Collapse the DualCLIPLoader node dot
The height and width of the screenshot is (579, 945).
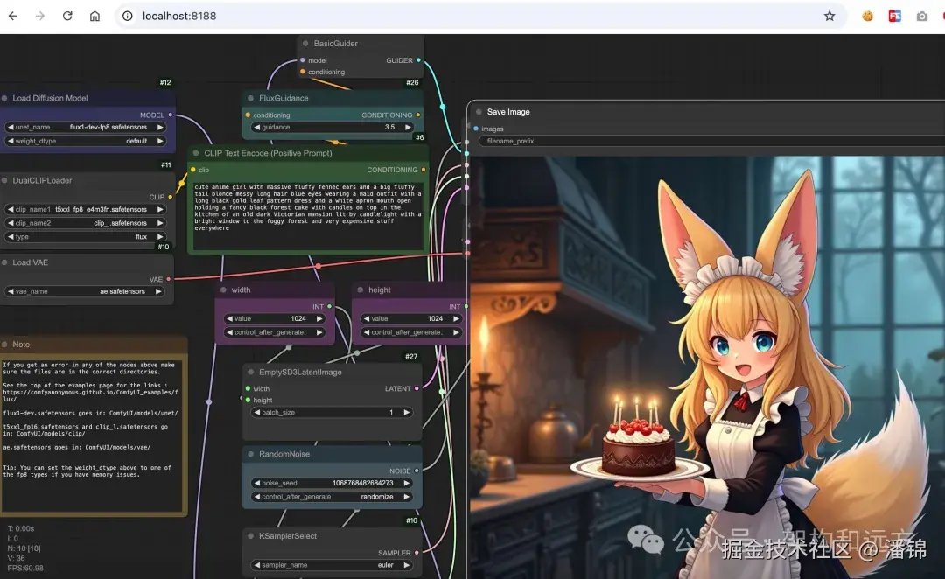pyautogui.click(x=5, y=180)
